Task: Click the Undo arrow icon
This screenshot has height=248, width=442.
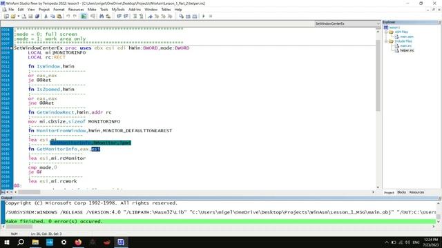Action: pos(68,17)
